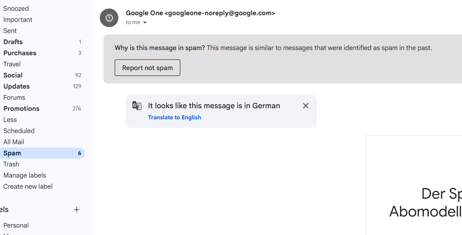
Task: Open the All Mail folder
Action: (14, 142)
